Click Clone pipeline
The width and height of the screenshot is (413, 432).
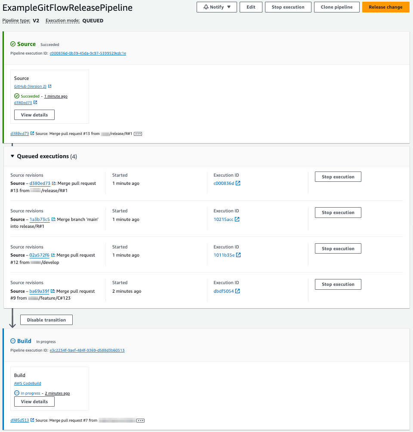(x=337, y=7)
